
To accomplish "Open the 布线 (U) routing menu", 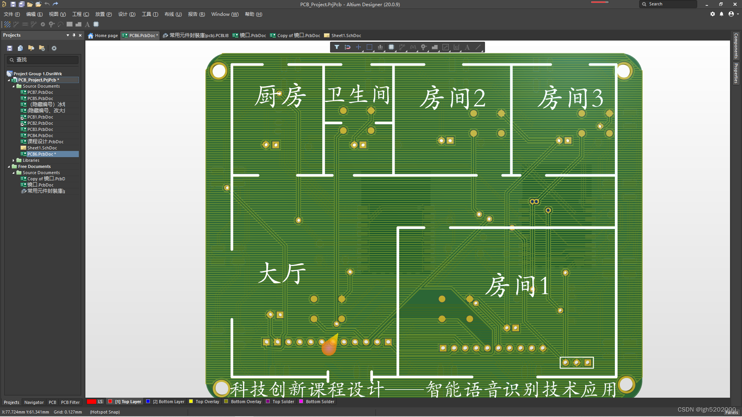I will [173, 14].
